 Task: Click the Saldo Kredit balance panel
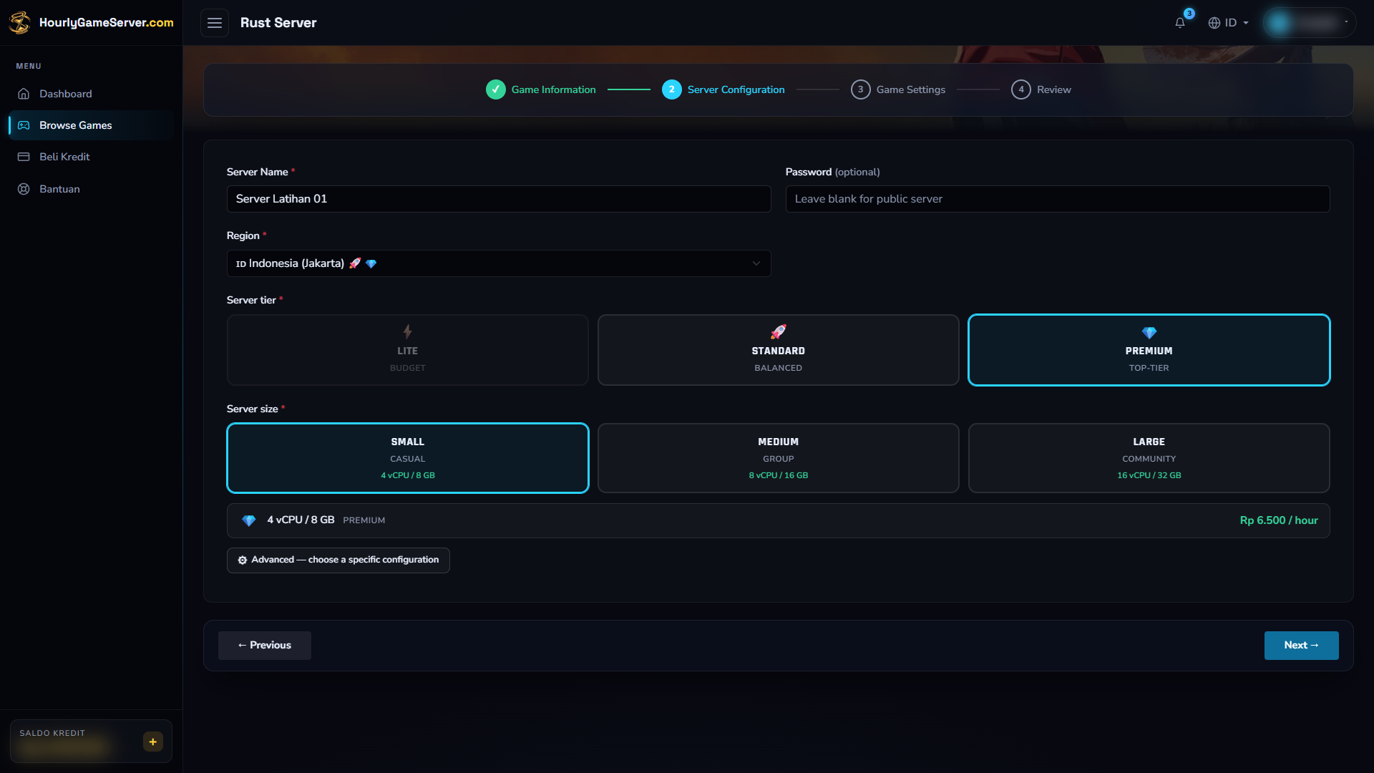click(91, 742)
